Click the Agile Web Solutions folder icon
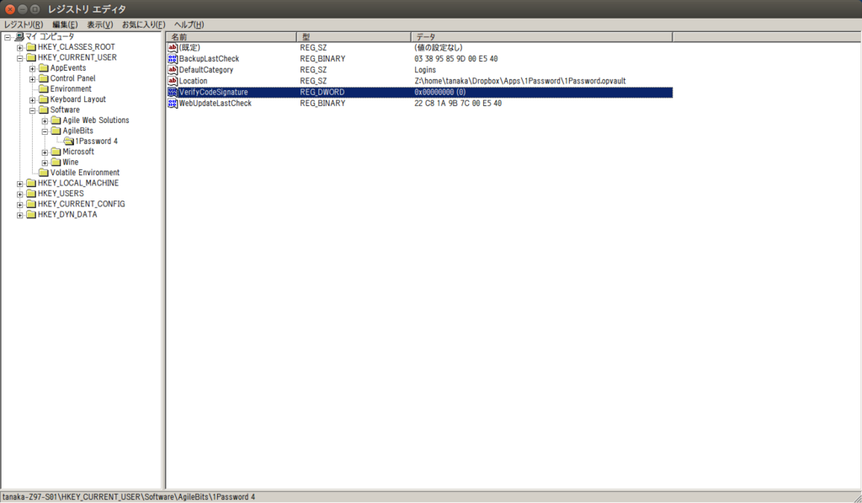The width and height of the screenshot is (862, 503). coord(56,120)
